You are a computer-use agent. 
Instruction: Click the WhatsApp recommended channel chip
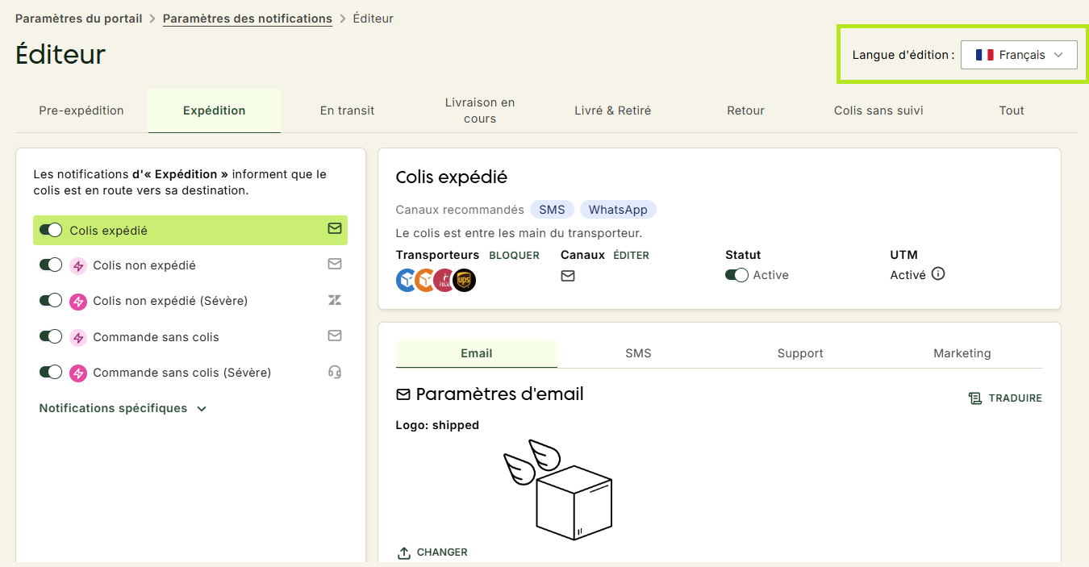pos(618,210)
